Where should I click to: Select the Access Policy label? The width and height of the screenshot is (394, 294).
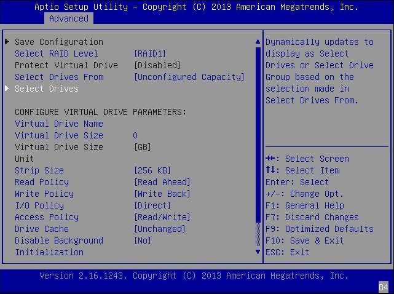47,217
